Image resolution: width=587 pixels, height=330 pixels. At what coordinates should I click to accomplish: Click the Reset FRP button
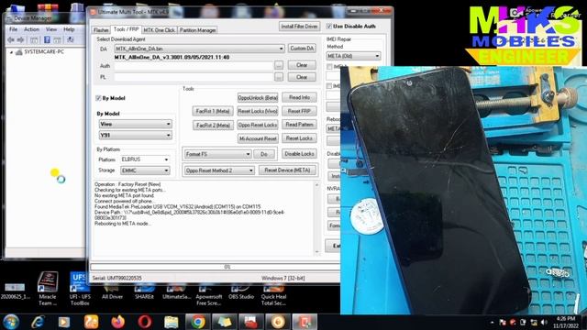[x=299, y=111]
